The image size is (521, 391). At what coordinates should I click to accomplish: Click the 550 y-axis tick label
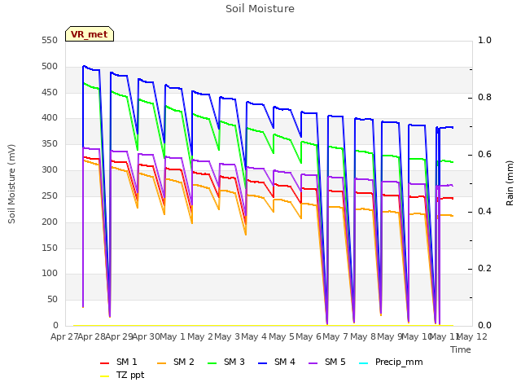pyautogui.click(x=50, y=41)
